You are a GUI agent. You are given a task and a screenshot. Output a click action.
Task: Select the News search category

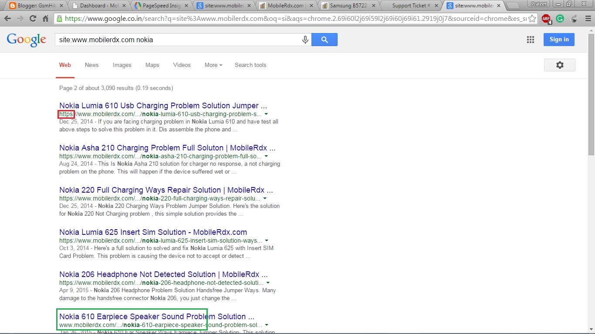pyautogui.click(x=91, y=65)
